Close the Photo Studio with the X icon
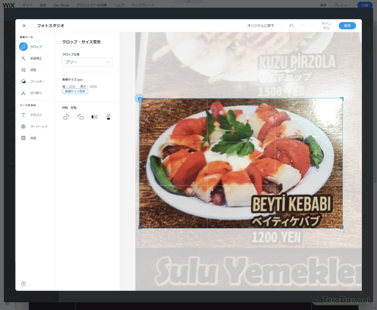The image size is (377, 310). [x=24, y=26]
